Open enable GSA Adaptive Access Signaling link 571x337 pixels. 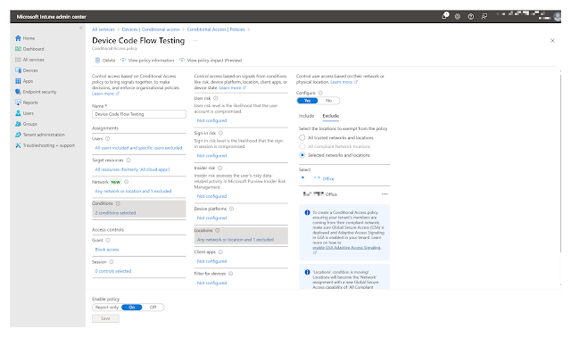click(x=346, y=248)
